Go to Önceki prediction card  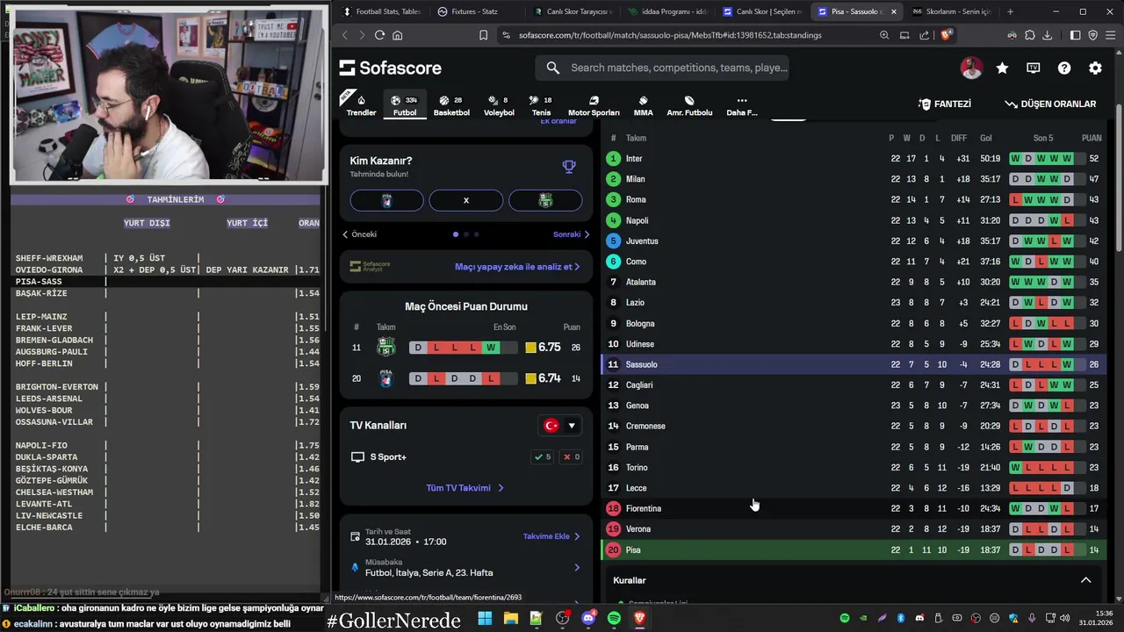360,234
